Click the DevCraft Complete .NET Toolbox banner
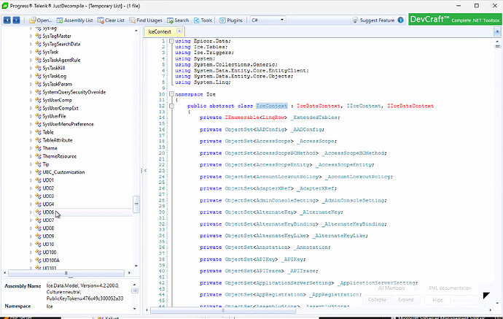The height and width of the screenshot is (319, 503). (x=455, y=20)
